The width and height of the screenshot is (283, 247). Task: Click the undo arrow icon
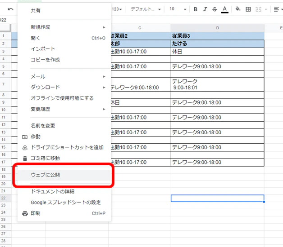(x=11, y=9)
